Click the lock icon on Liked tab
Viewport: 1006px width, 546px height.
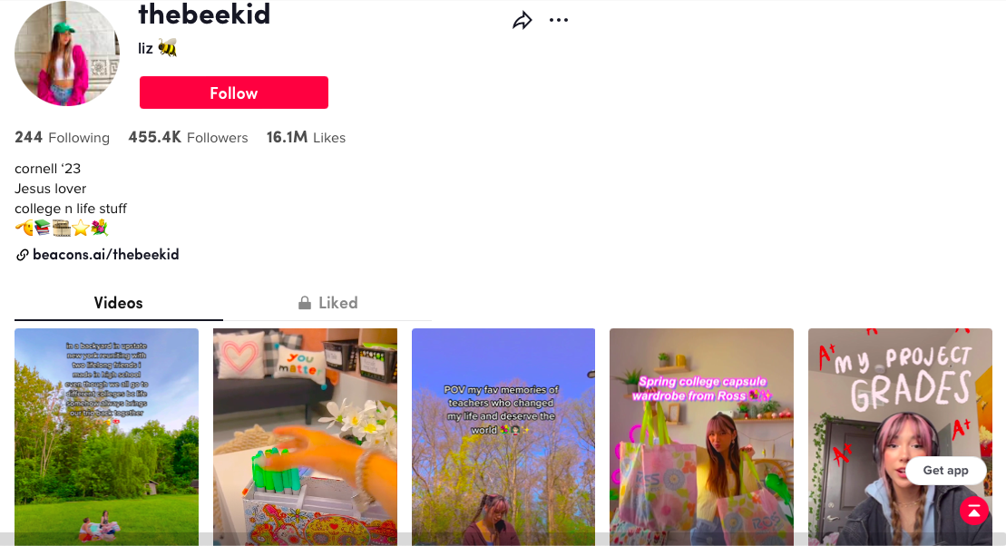coord(305,303)
